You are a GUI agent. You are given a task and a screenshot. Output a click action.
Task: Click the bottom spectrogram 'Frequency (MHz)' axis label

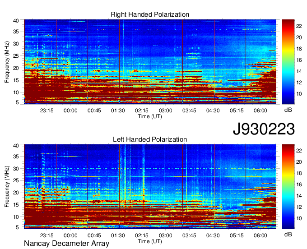(7, 187)
